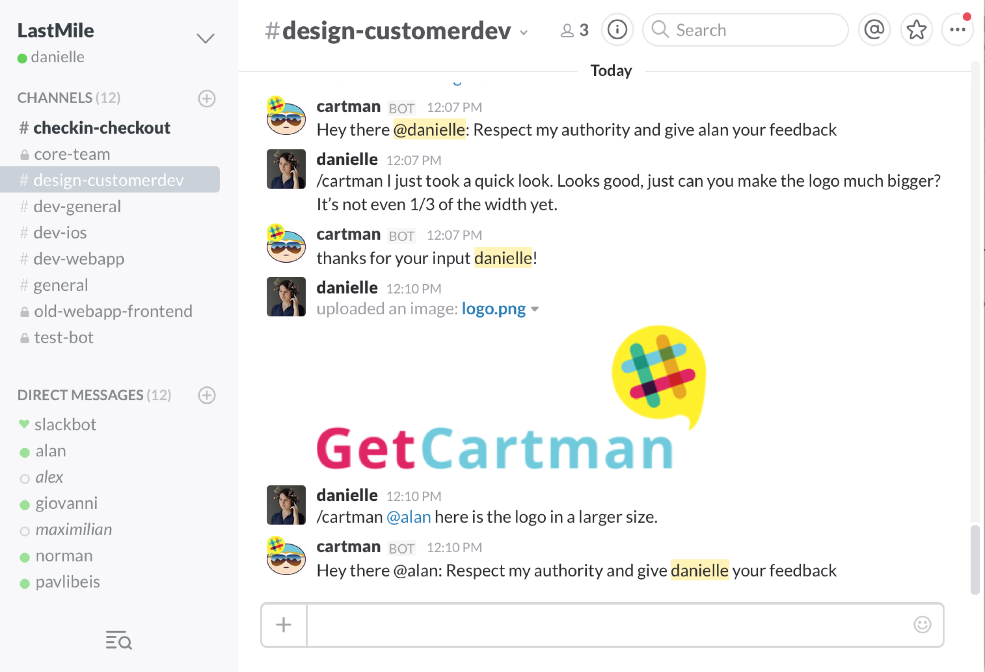The width and height of the screenshot is (985, 672).
Task: Open the mentions with the @ icon
Action: [874, 29]
